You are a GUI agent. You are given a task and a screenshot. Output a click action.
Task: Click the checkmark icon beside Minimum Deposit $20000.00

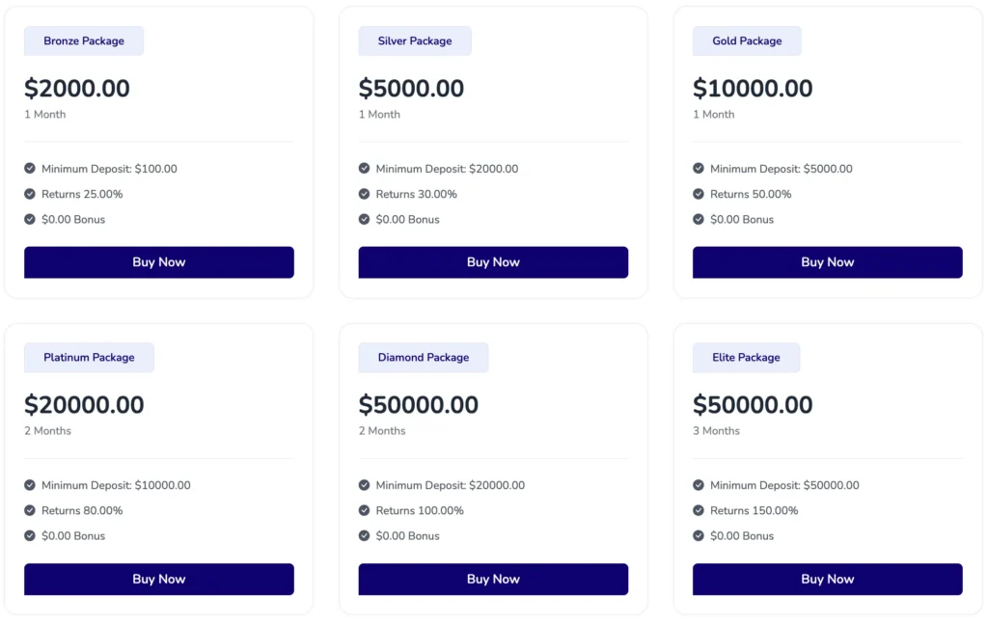(365, 485)
